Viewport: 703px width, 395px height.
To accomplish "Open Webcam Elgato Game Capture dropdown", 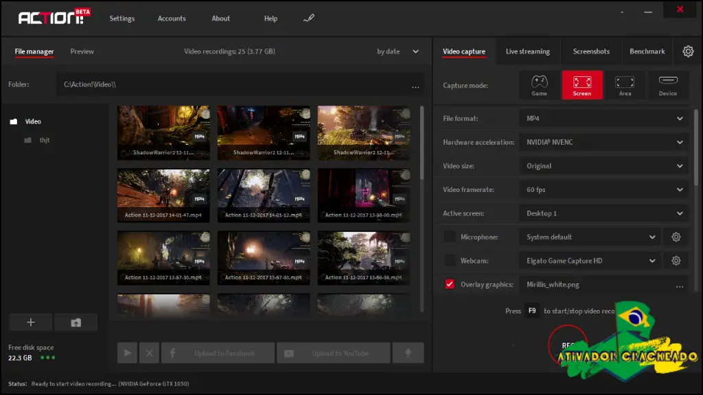I will (x=590, y=261).
